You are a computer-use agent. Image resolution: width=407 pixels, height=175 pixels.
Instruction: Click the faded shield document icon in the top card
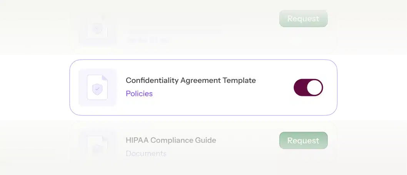click(97, 30)
